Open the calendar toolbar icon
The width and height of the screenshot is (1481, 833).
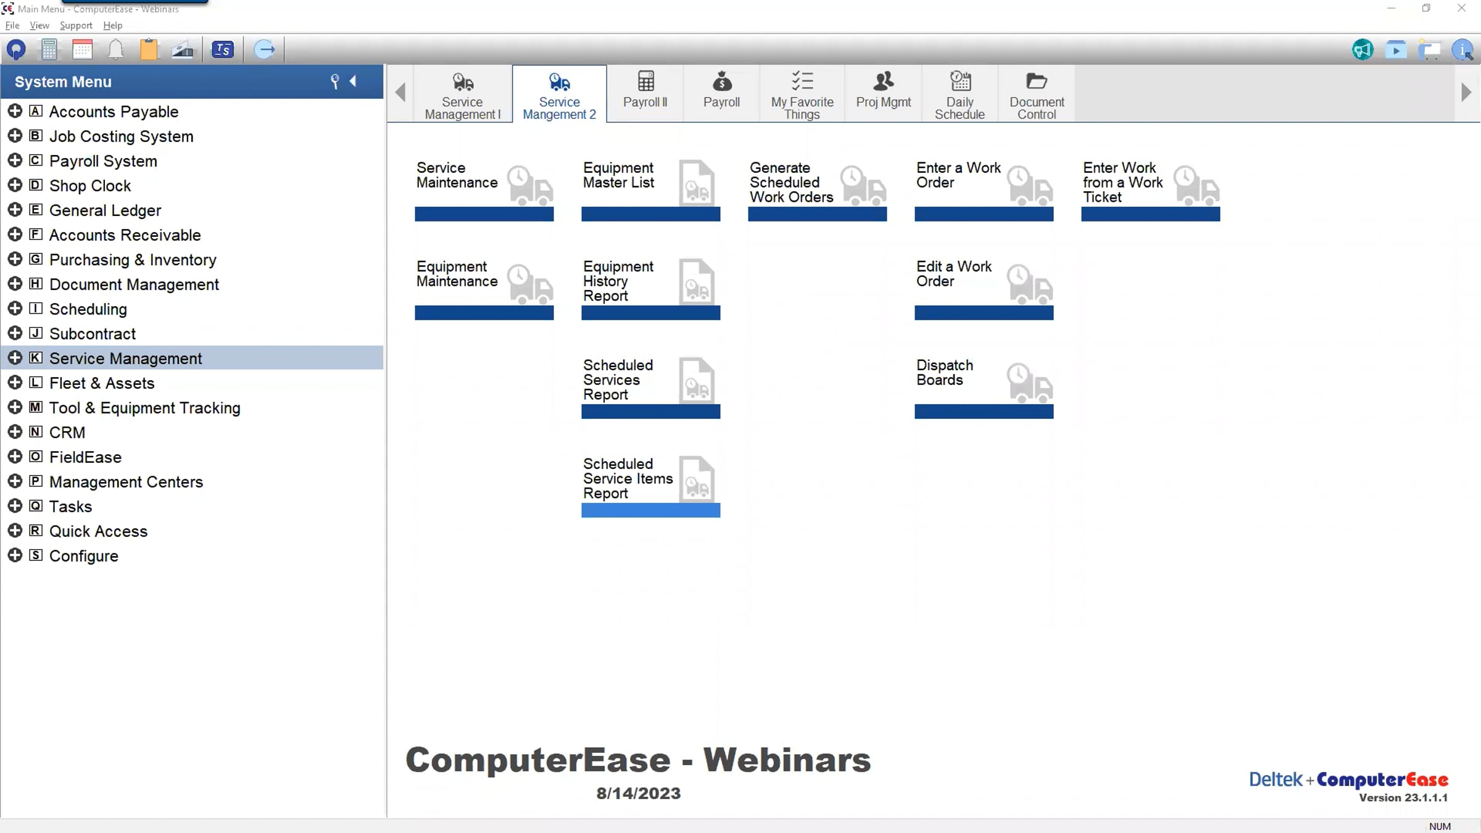point(82,49)
